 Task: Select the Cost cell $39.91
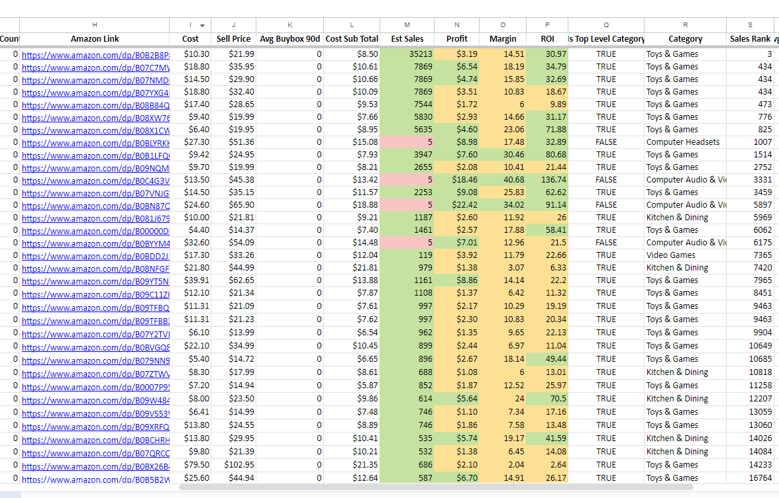[x=190, y=280]
